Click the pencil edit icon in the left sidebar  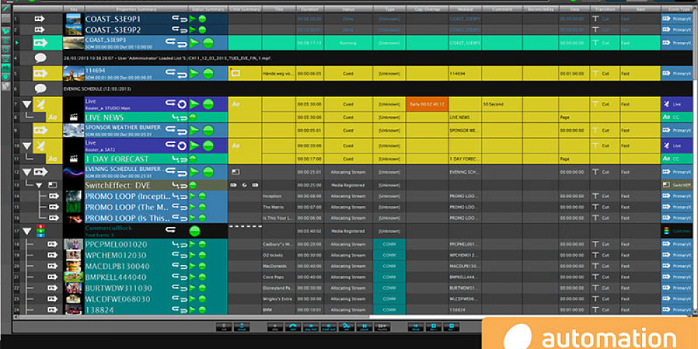tap(6, 8)
